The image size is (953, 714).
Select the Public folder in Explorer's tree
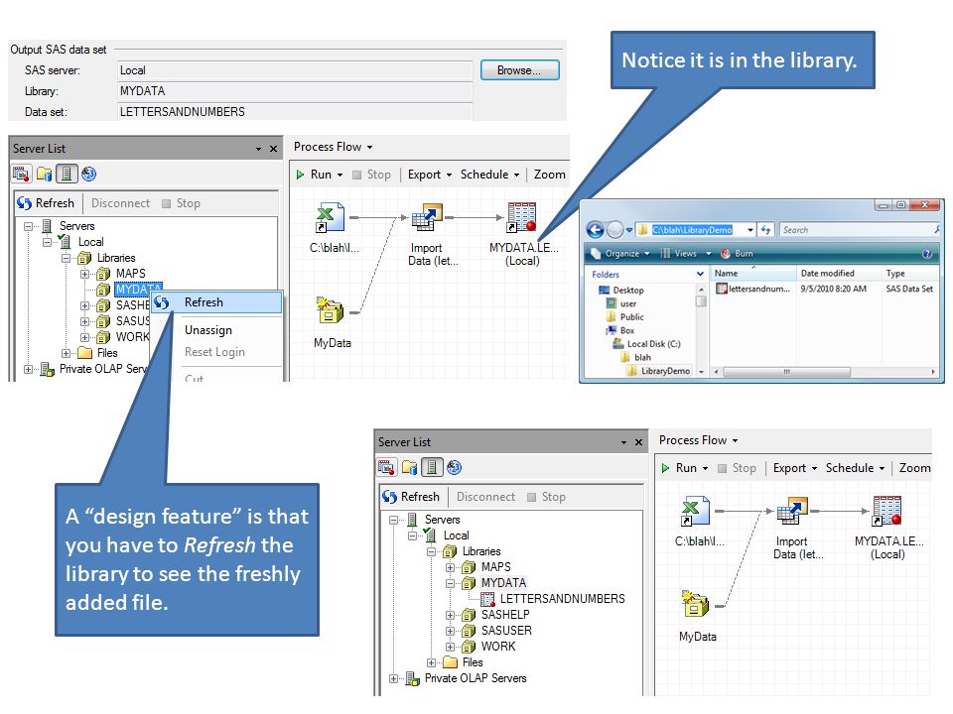pos(625,317)
